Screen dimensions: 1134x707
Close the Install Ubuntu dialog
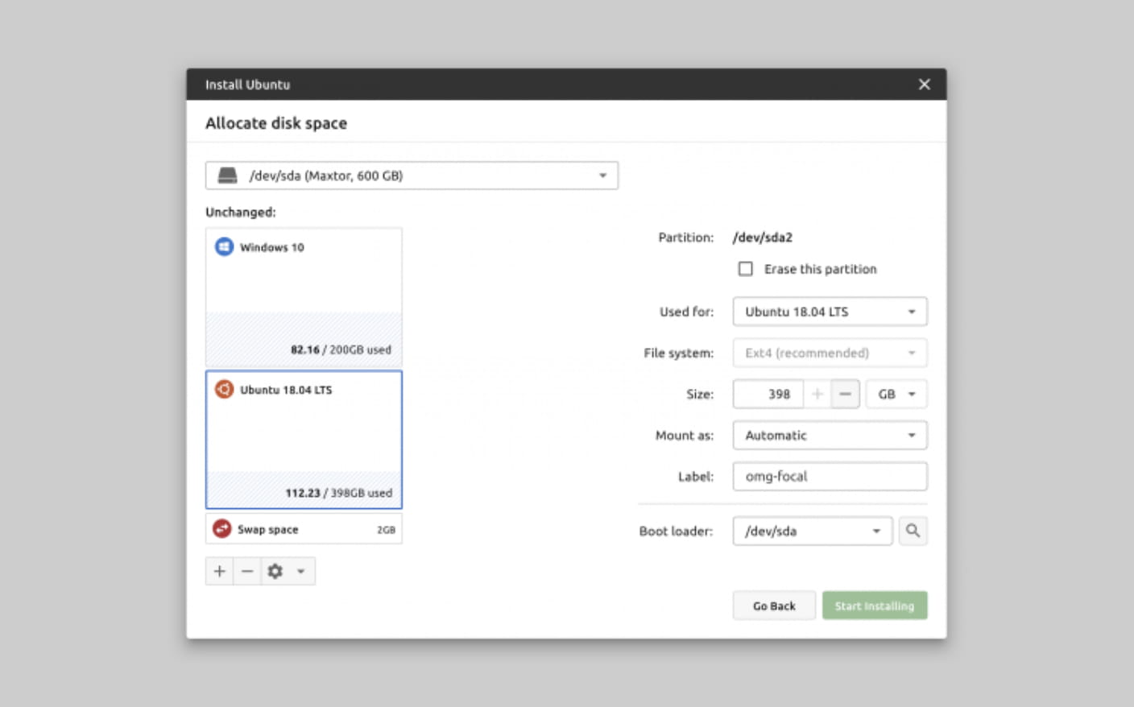(925, 84)
